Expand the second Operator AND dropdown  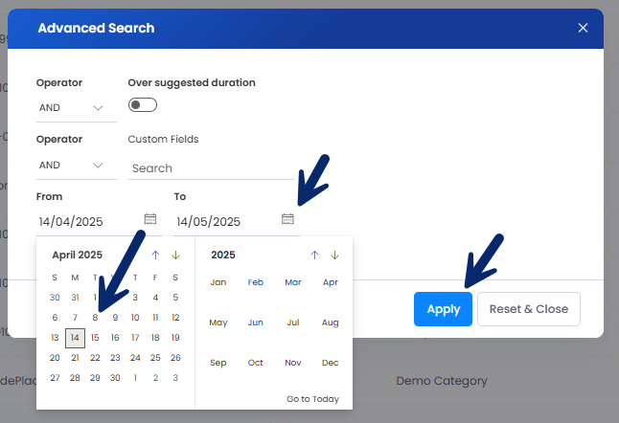click(x=71, y=166)
